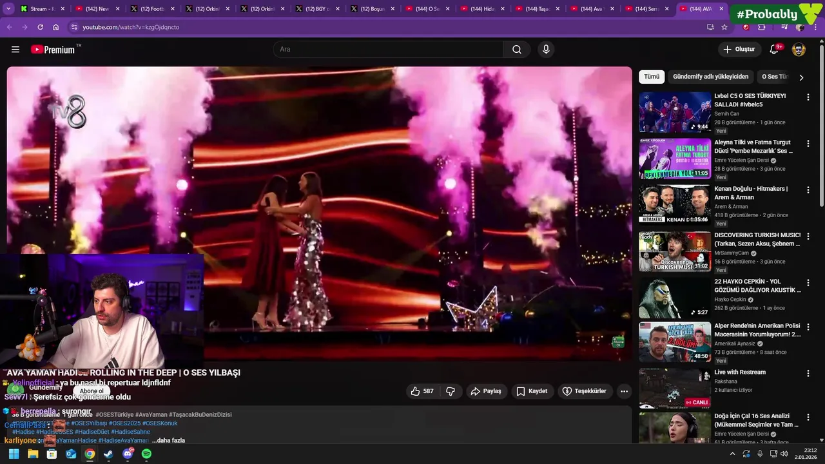Save the video with Kaydet
This screenshot has height=464, width=825.
click(x=532, y=391)
